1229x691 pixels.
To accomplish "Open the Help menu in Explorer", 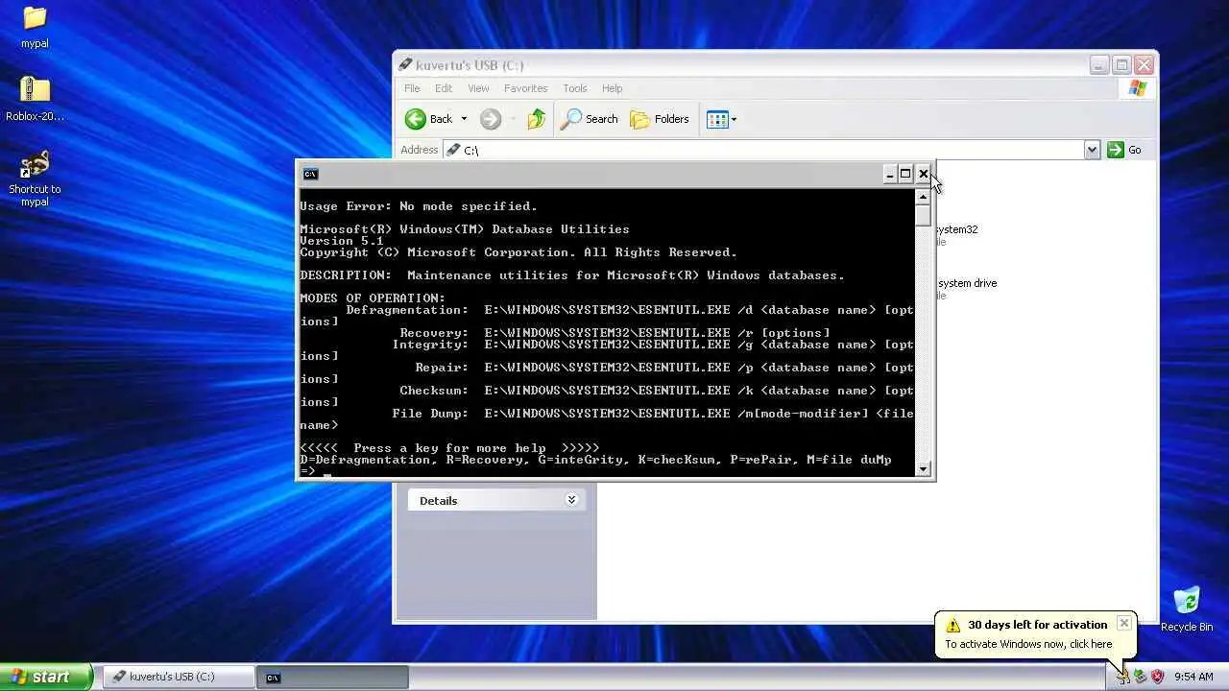I will tap(612, 88).
